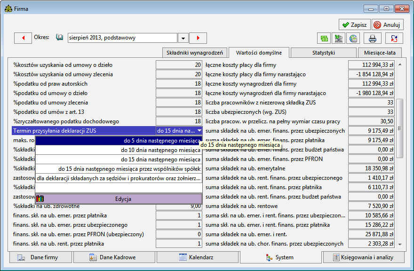Open the Dane firmy section
The image size is (414, 271).
pos(40,257)
